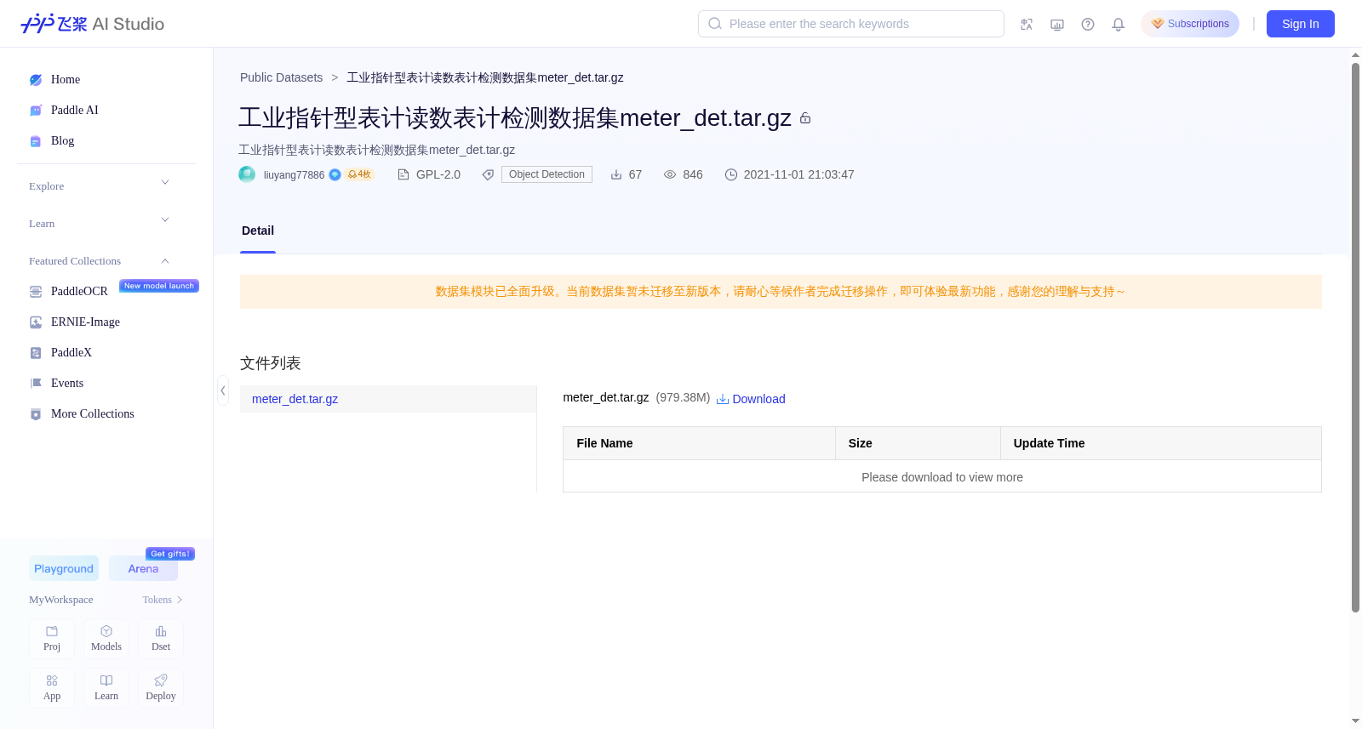Expand the Learn section in sidebar
This screenshot has height=729, width=1362.
[x=165, y=219]
